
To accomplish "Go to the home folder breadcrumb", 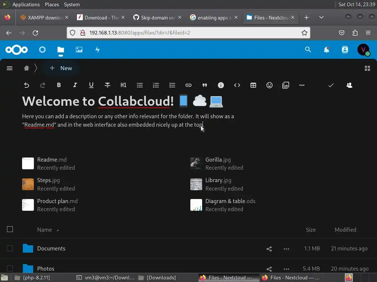I will coord(27,68).
